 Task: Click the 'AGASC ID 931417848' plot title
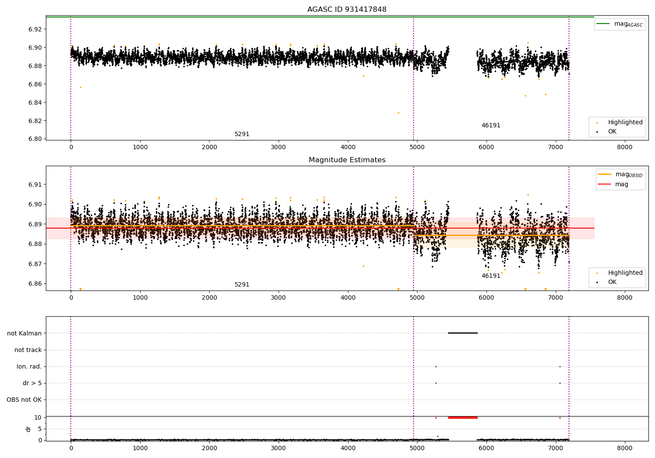click(x=347, y=10)
